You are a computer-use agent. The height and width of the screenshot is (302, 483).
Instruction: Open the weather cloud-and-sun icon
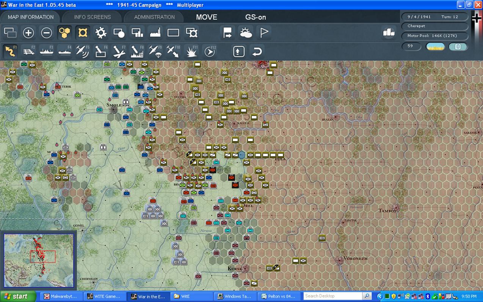(246, 33)
